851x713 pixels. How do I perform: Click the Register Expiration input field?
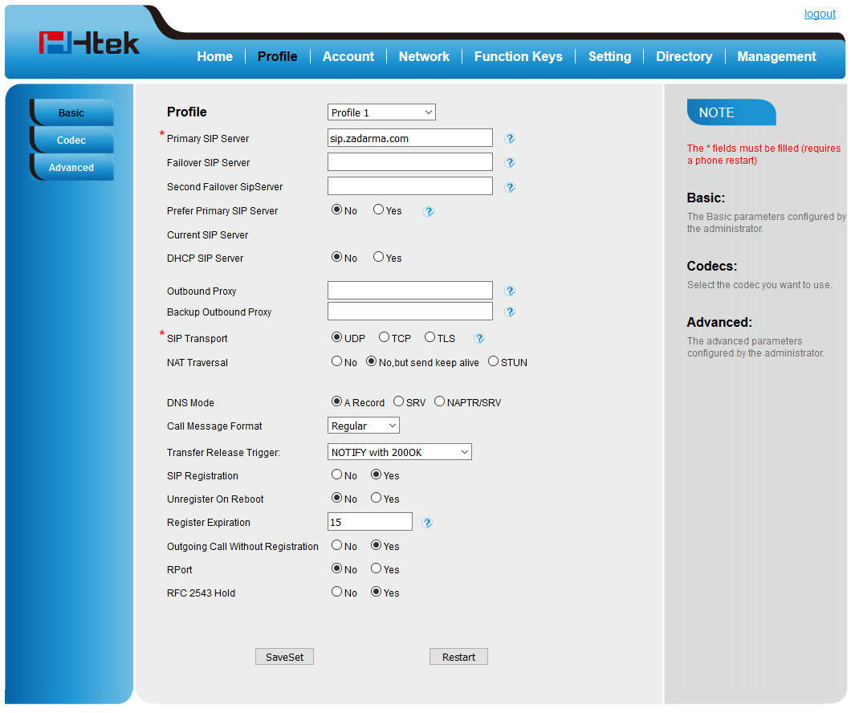pos(370,522)
